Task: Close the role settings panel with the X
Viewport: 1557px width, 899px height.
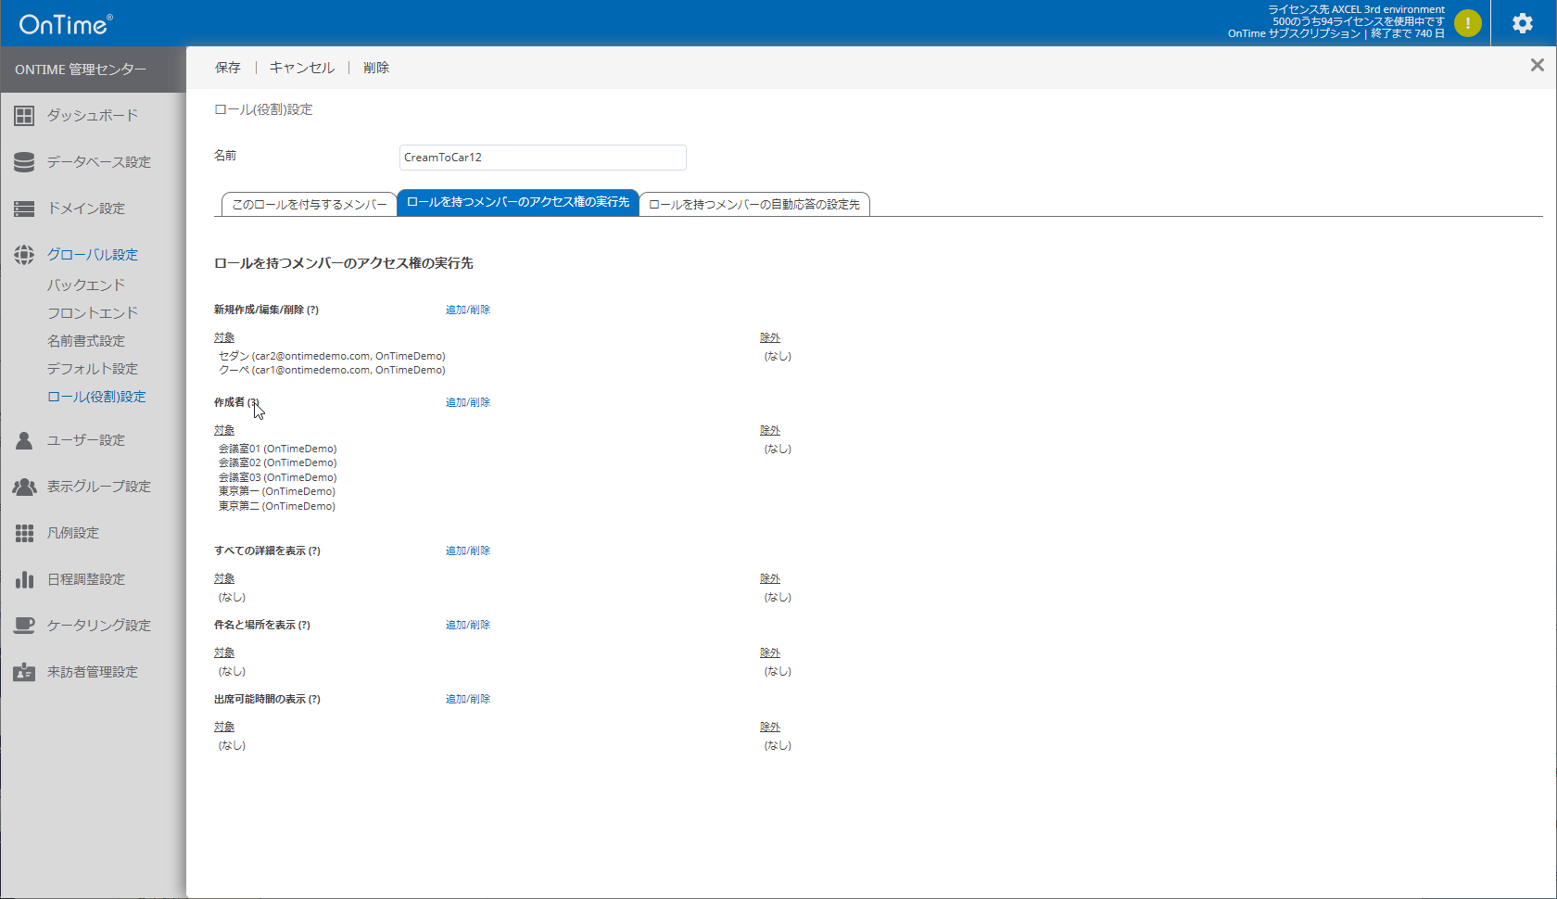Action: coord(1538,64)
